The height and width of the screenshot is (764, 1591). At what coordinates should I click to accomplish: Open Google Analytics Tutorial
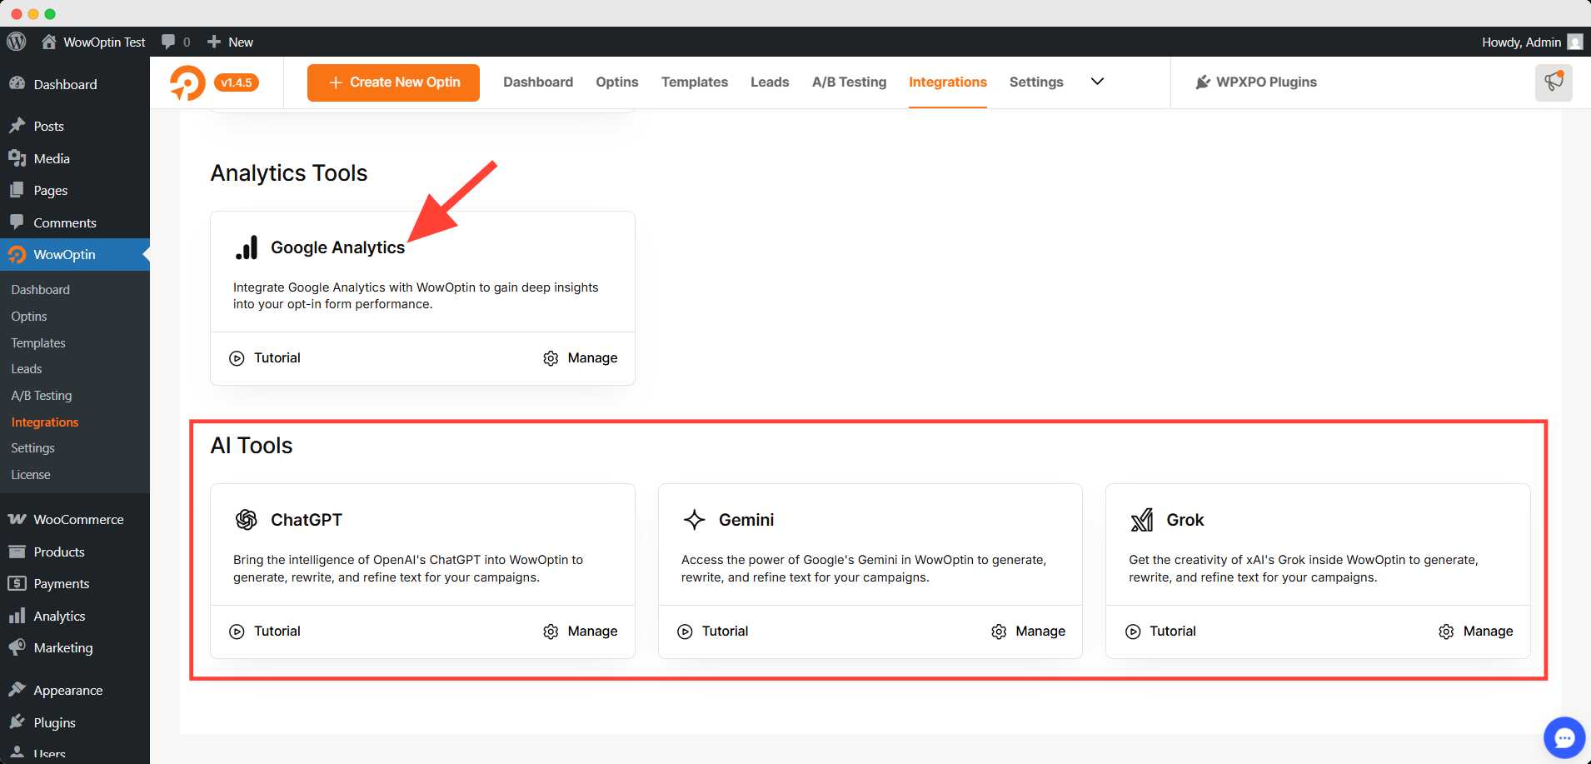(x=265, y=357)
